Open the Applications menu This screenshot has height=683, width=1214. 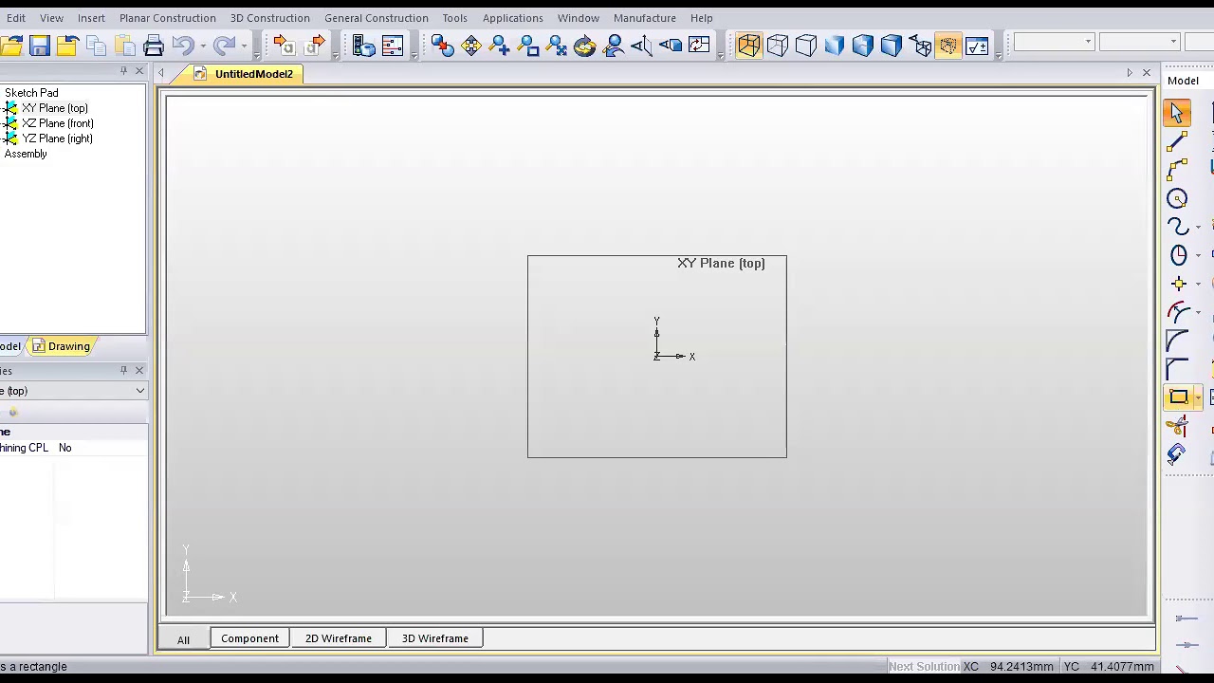coord(512,18)
